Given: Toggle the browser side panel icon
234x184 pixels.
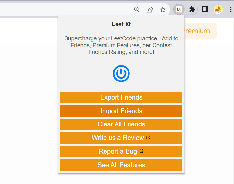Looking at the screenshot, I should click(205, 9).
